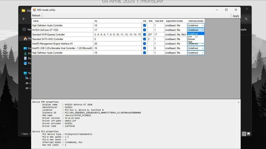
Task: Toggle msi checkbox for NVIDIA GeForce GT 1030
Action: [x=144, y=30]
